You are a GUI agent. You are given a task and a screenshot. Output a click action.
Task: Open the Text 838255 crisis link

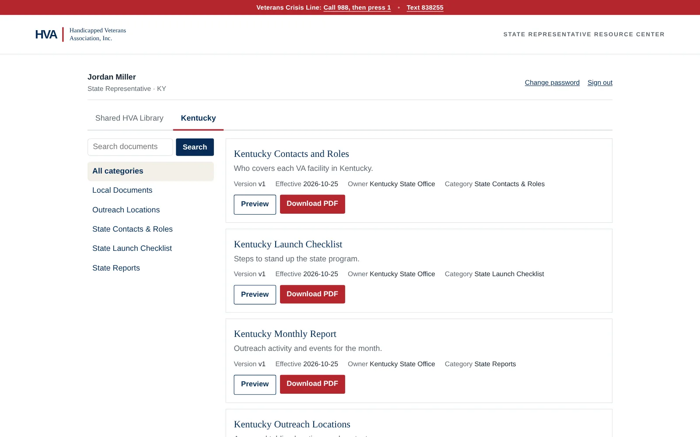(x=425, y=7)
